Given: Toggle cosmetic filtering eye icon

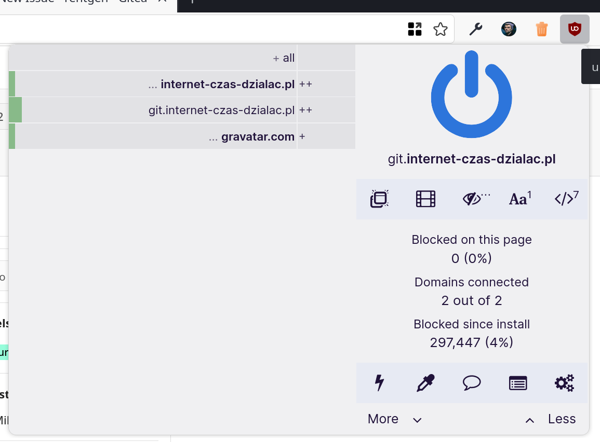Looking at the screenshot, I should pos(472,199).
